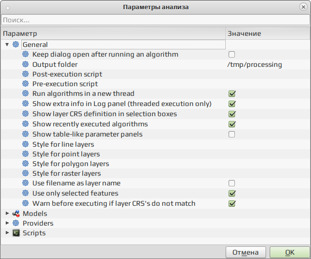Click the Параметр column header
This screenshot has height=259, width=311.
click(113, 33)
